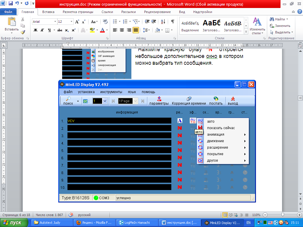Viewport: 303px width, 227px height.
Task: Click the vertical scrollbar down arrow
Action: pos(300,194)
